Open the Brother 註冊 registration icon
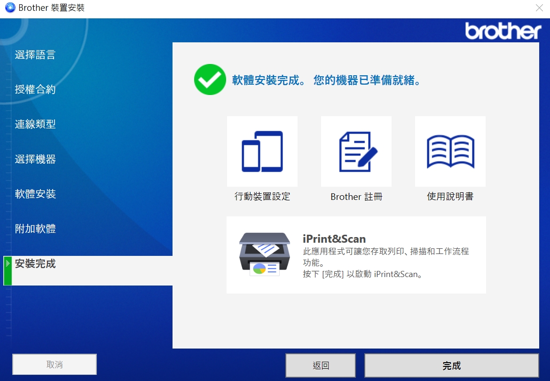550x381 pixels. tap(356, 151)
